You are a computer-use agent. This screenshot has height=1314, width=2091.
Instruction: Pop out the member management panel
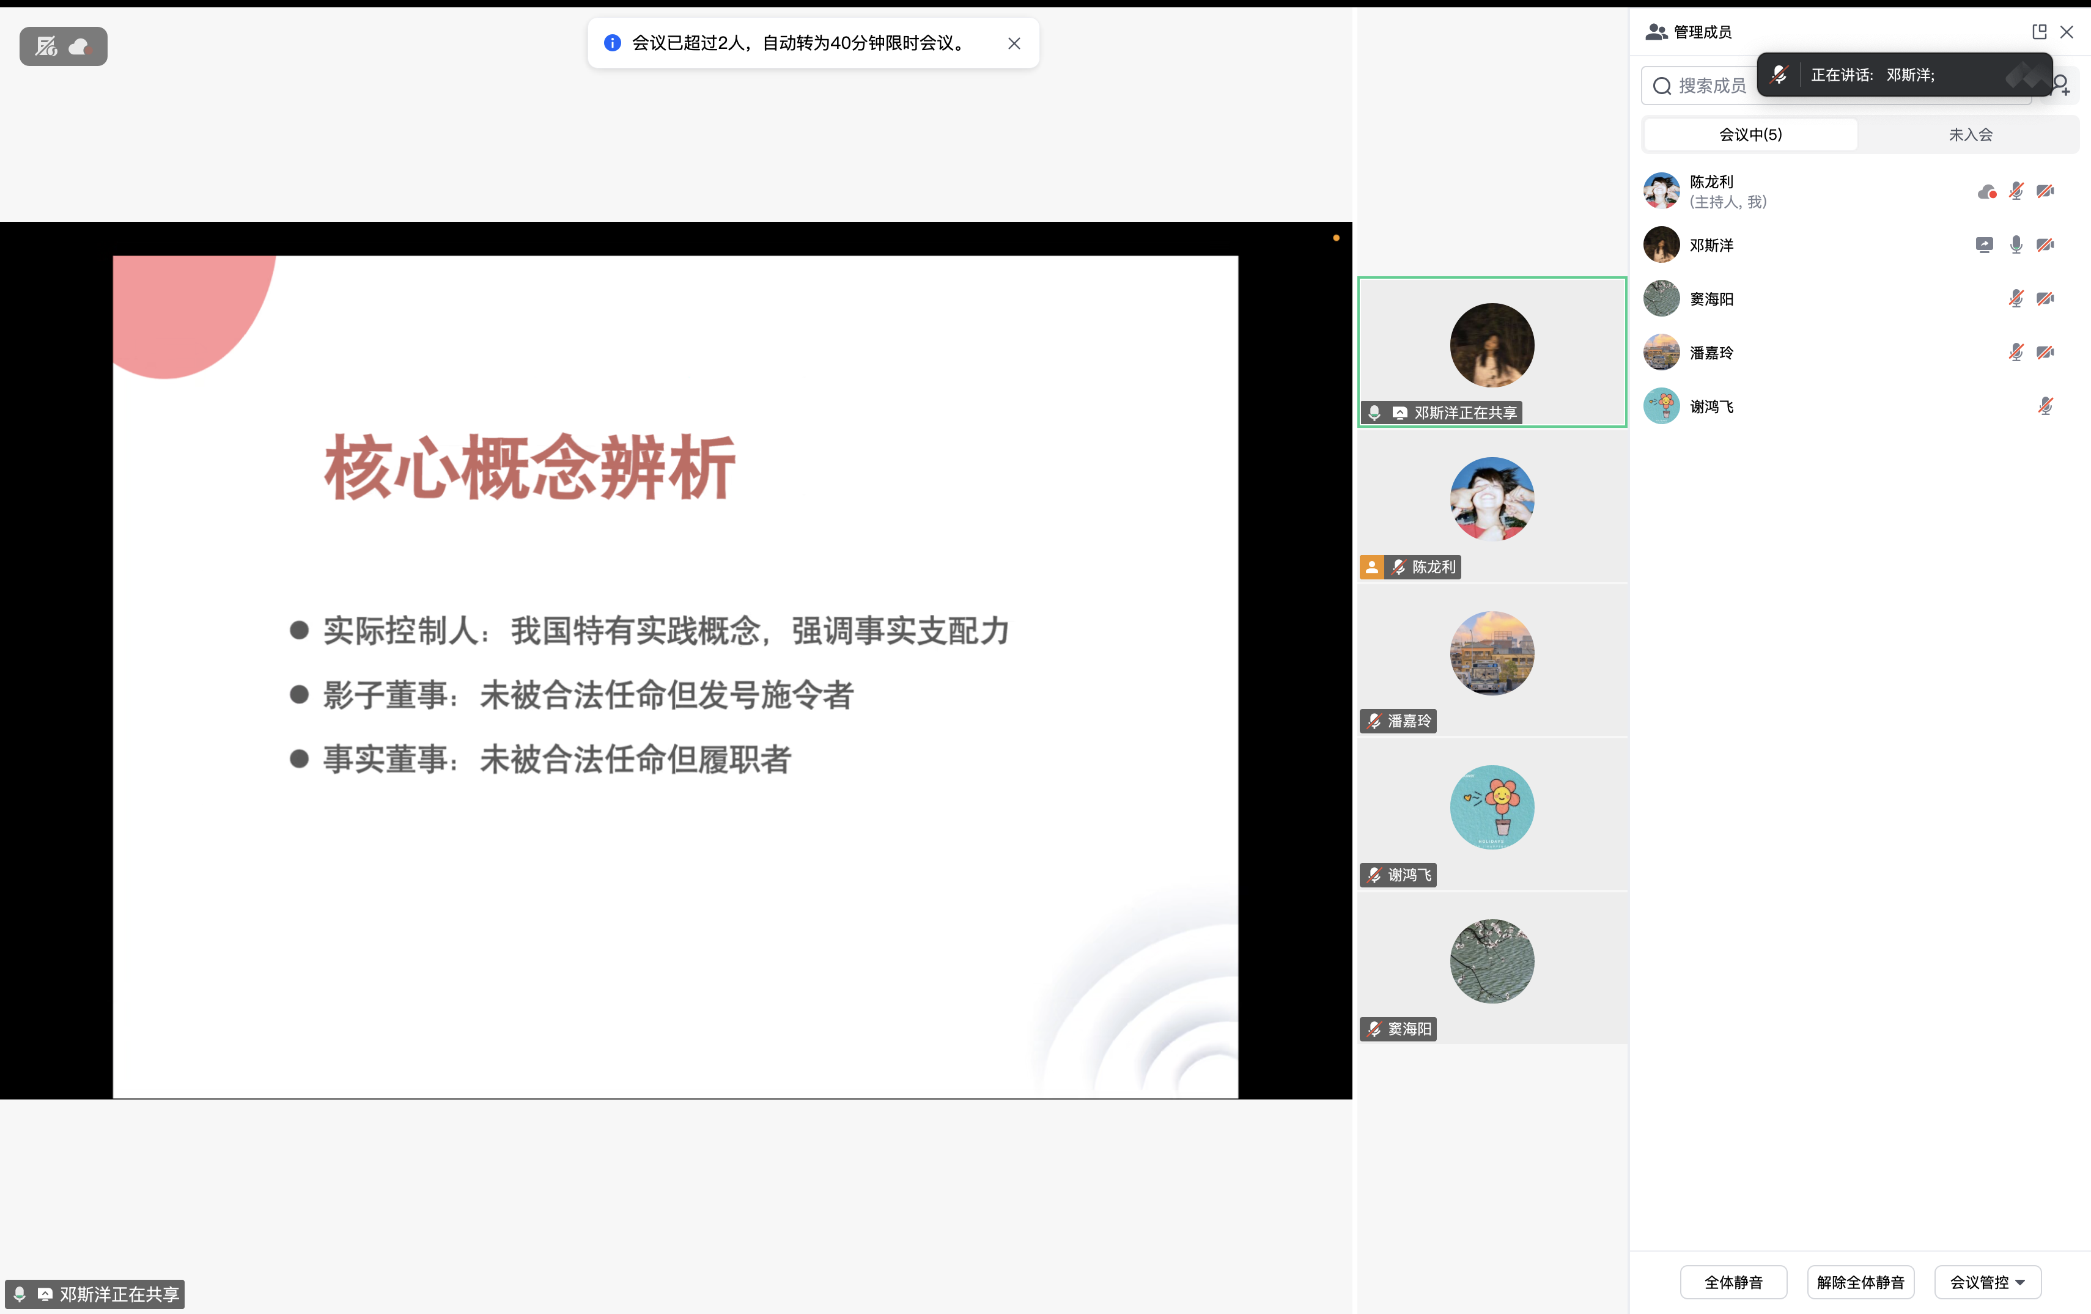coord(2039,32)
